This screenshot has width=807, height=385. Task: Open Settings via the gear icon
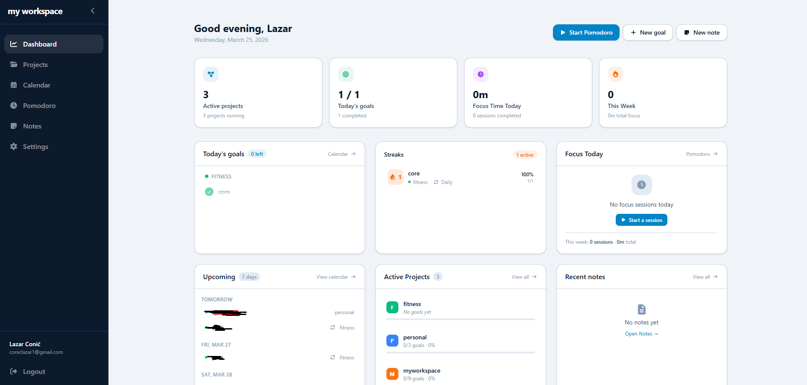(14, 146)
